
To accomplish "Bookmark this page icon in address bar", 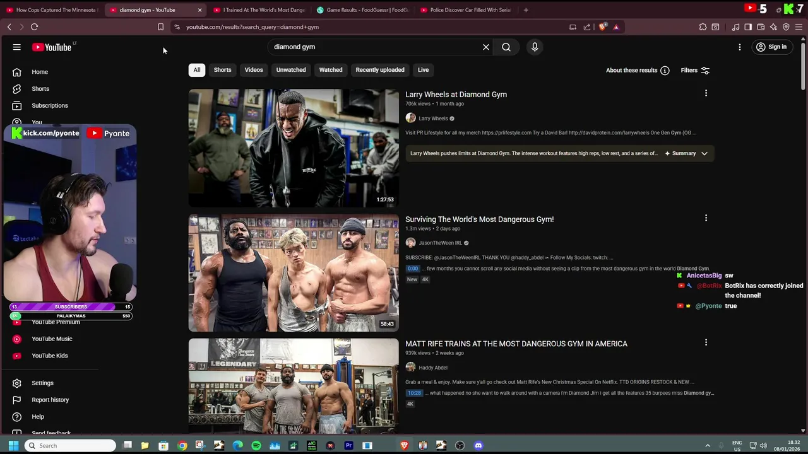I will pos(160,27).
